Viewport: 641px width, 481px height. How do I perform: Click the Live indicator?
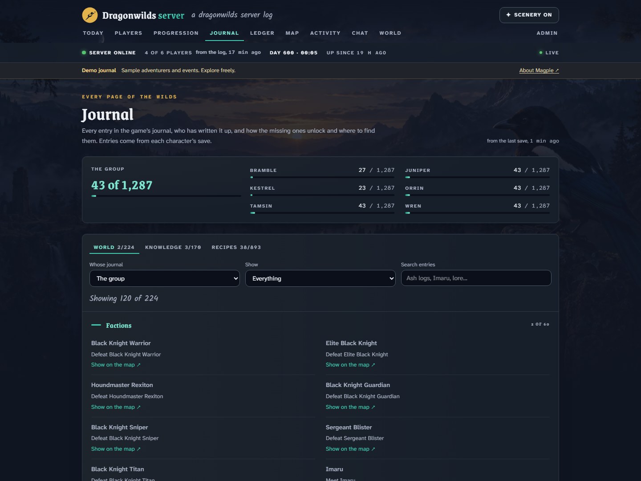coord(549,53)
